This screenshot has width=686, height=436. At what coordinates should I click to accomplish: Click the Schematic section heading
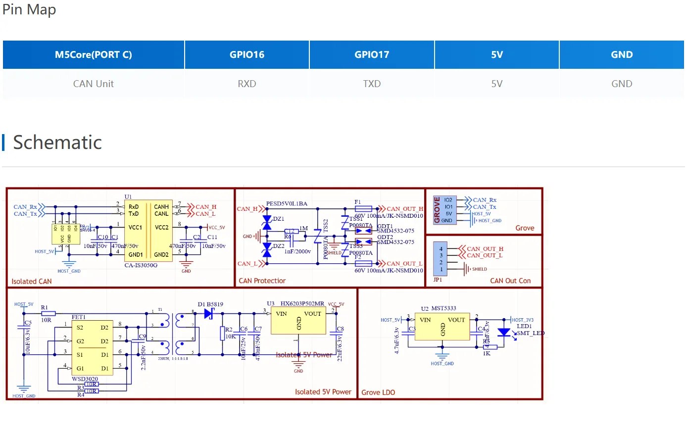pyautogui.click(x=57, y=143)
